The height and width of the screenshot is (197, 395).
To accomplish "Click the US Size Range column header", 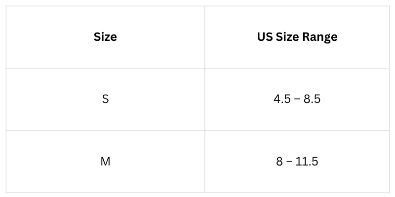I will coord(297,37).
